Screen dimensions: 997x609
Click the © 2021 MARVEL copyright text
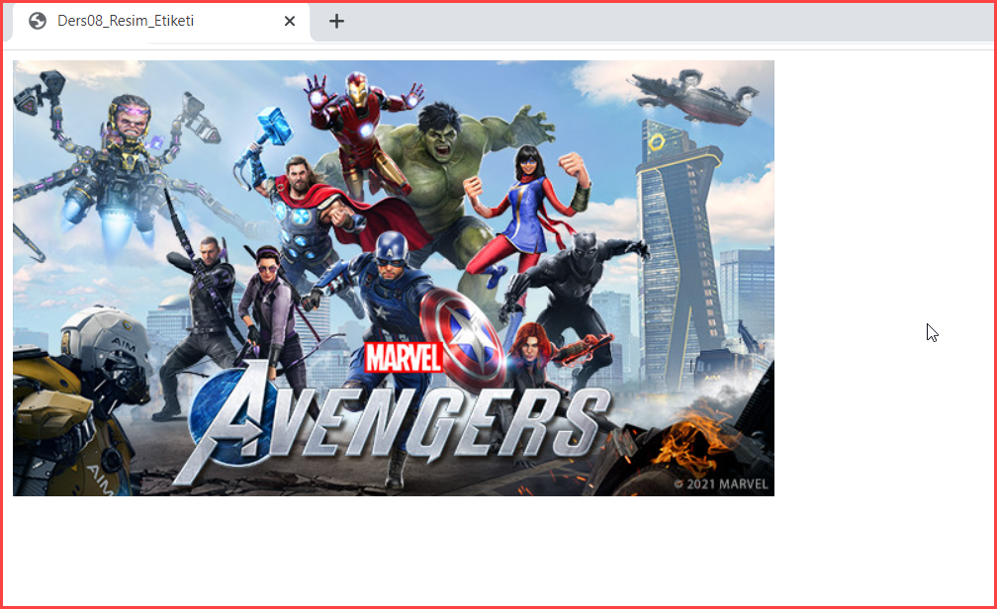click(x=721, y=484)
